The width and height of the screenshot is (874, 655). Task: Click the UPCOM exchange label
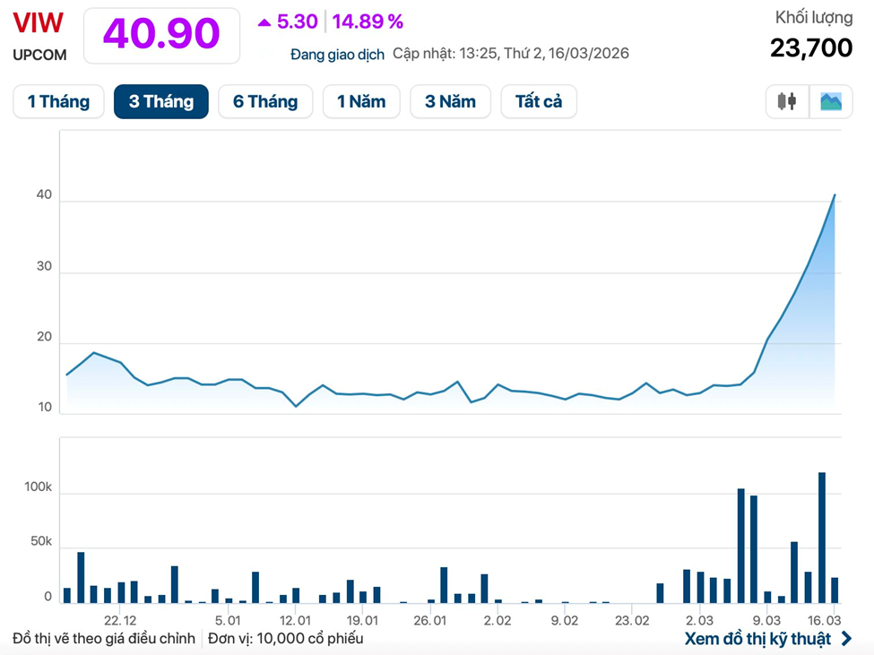[39, 55]
